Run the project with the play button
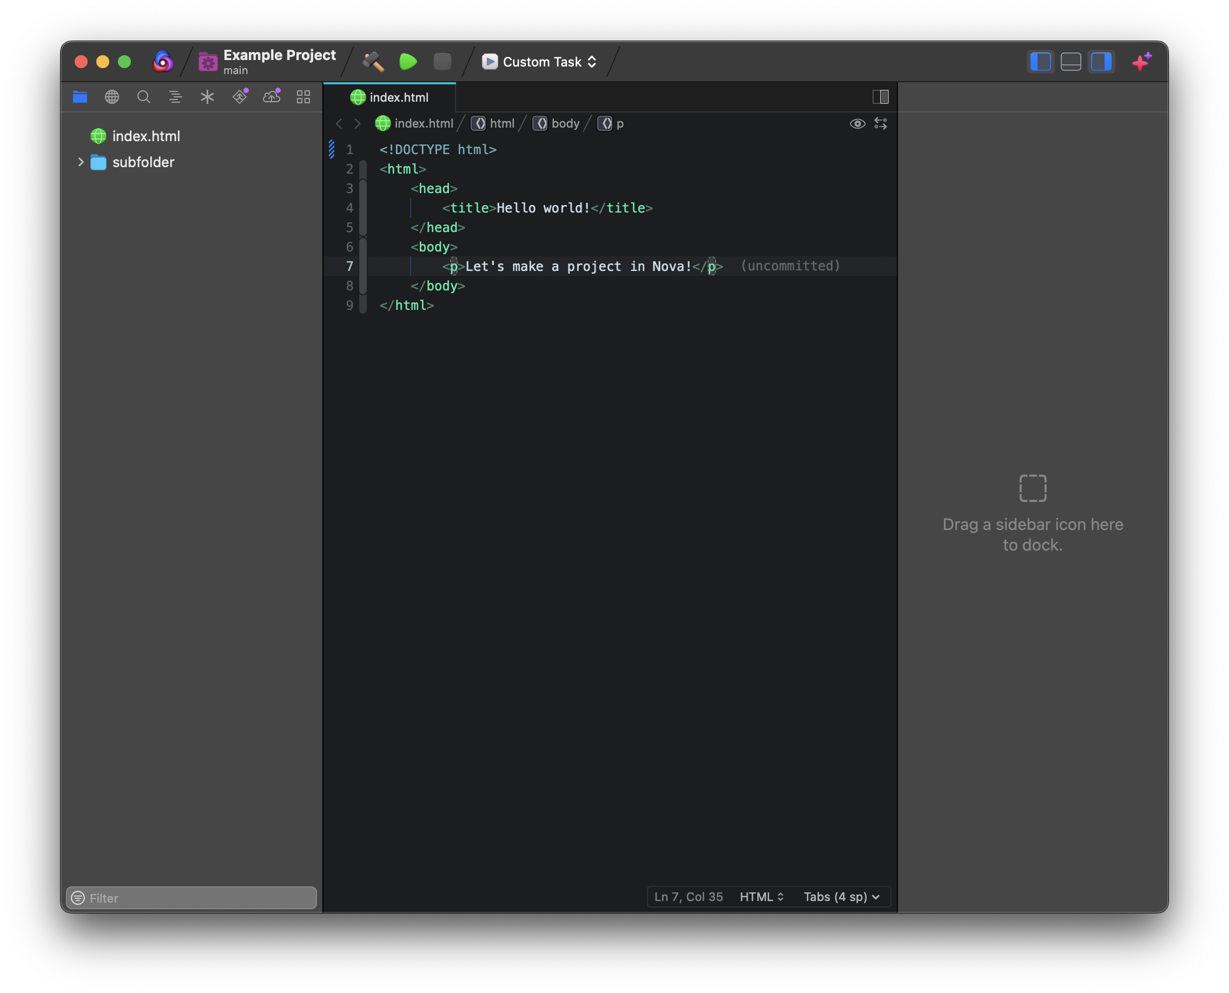Viewport: 1229px width, 993px height. point(408,61)
